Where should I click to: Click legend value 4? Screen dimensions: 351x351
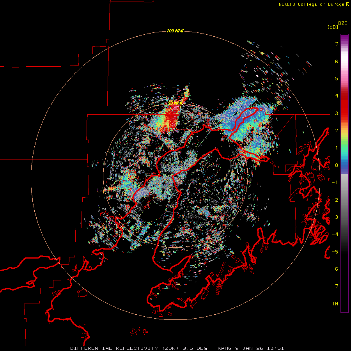coord(337,96)
